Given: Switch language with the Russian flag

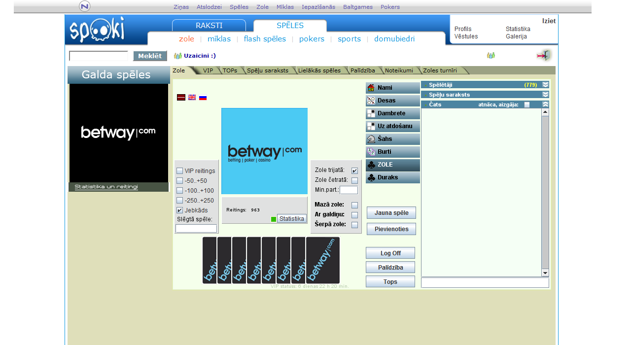Looking at the screenshot, I should (x=203, y=98).
